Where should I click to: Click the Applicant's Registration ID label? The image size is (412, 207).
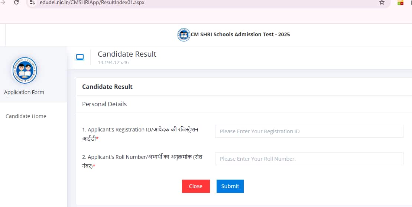click(140, 134)
